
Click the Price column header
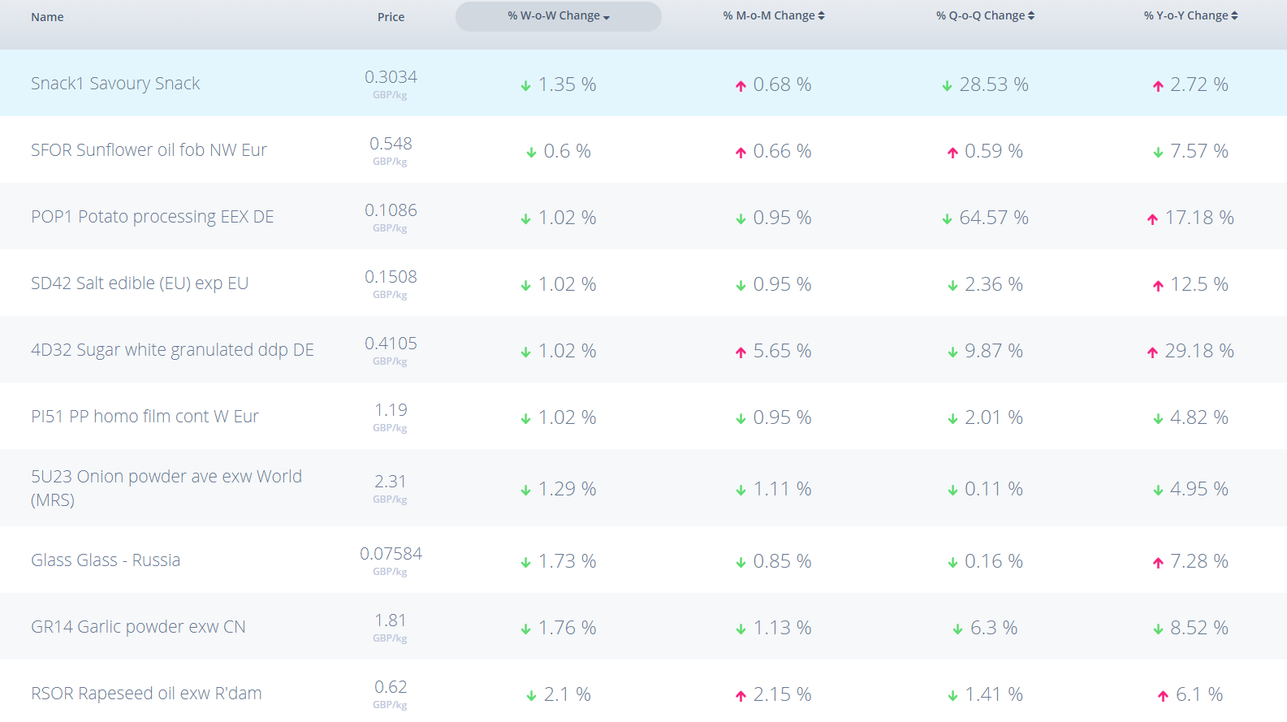coord(391,17)
